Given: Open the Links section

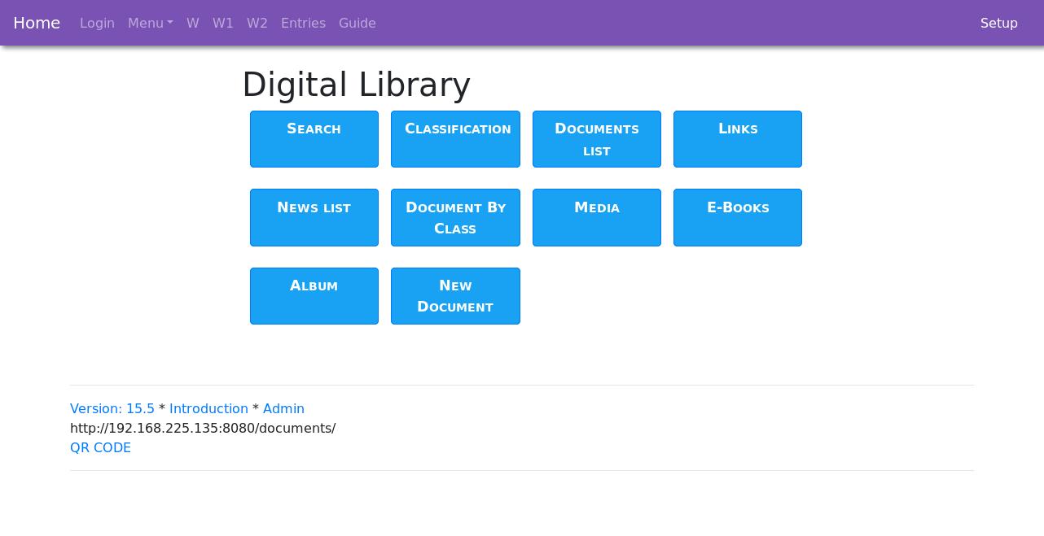Looking at the screenshot, I should 738,139.
